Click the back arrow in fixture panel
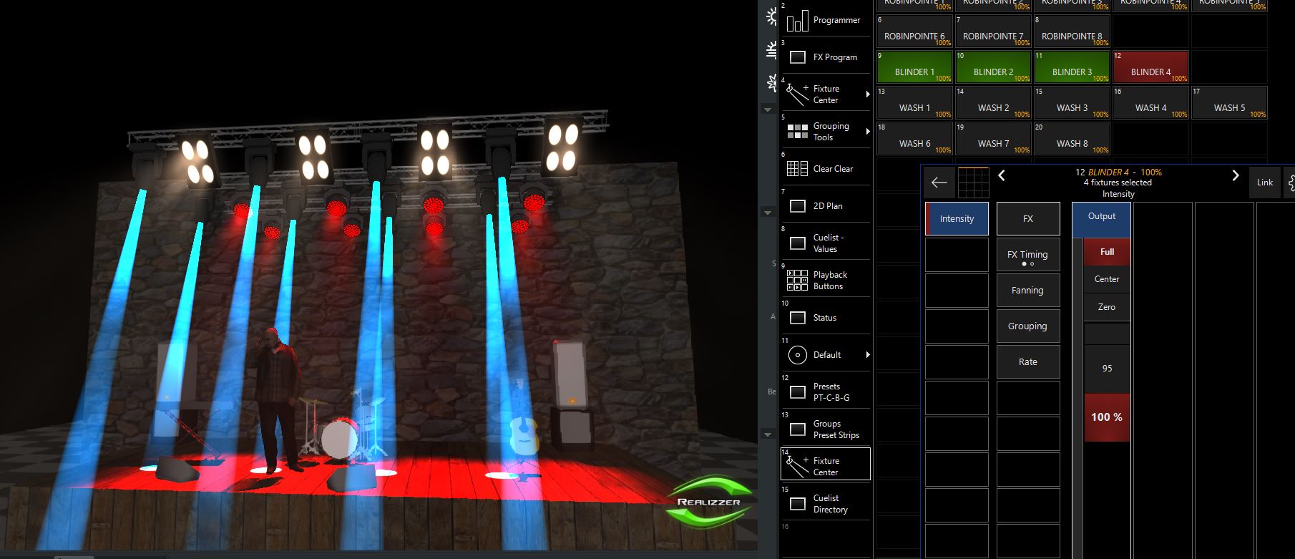Screen dimensions: 1295x559 coord(939,183)
